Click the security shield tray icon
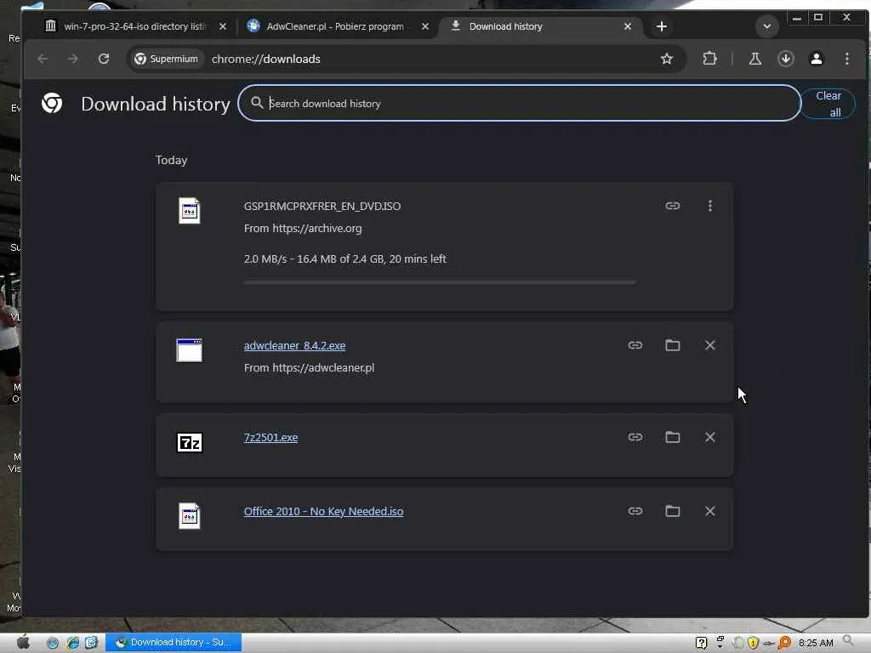The width and height of the screenshot is (871, 653). coord(754,643)
